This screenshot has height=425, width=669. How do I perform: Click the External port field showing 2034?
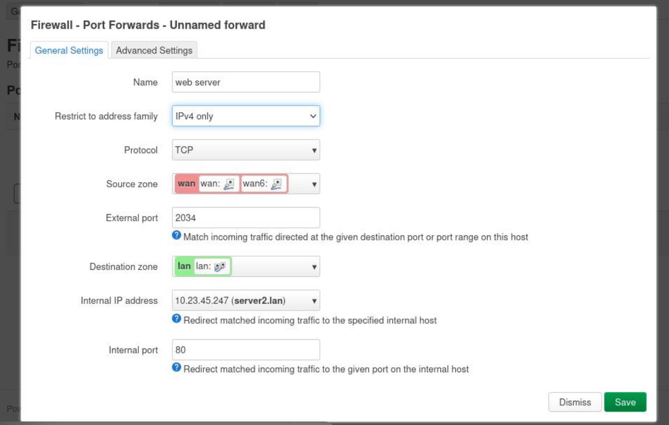[246, 218]
